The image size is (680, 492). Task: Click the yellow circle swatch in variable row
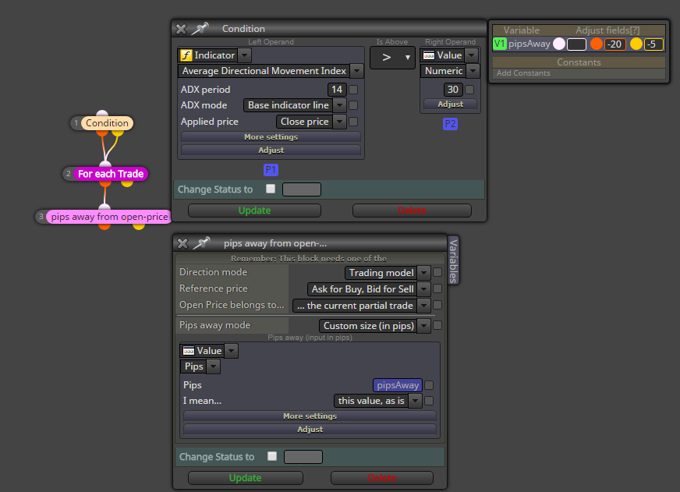[636, 44]
